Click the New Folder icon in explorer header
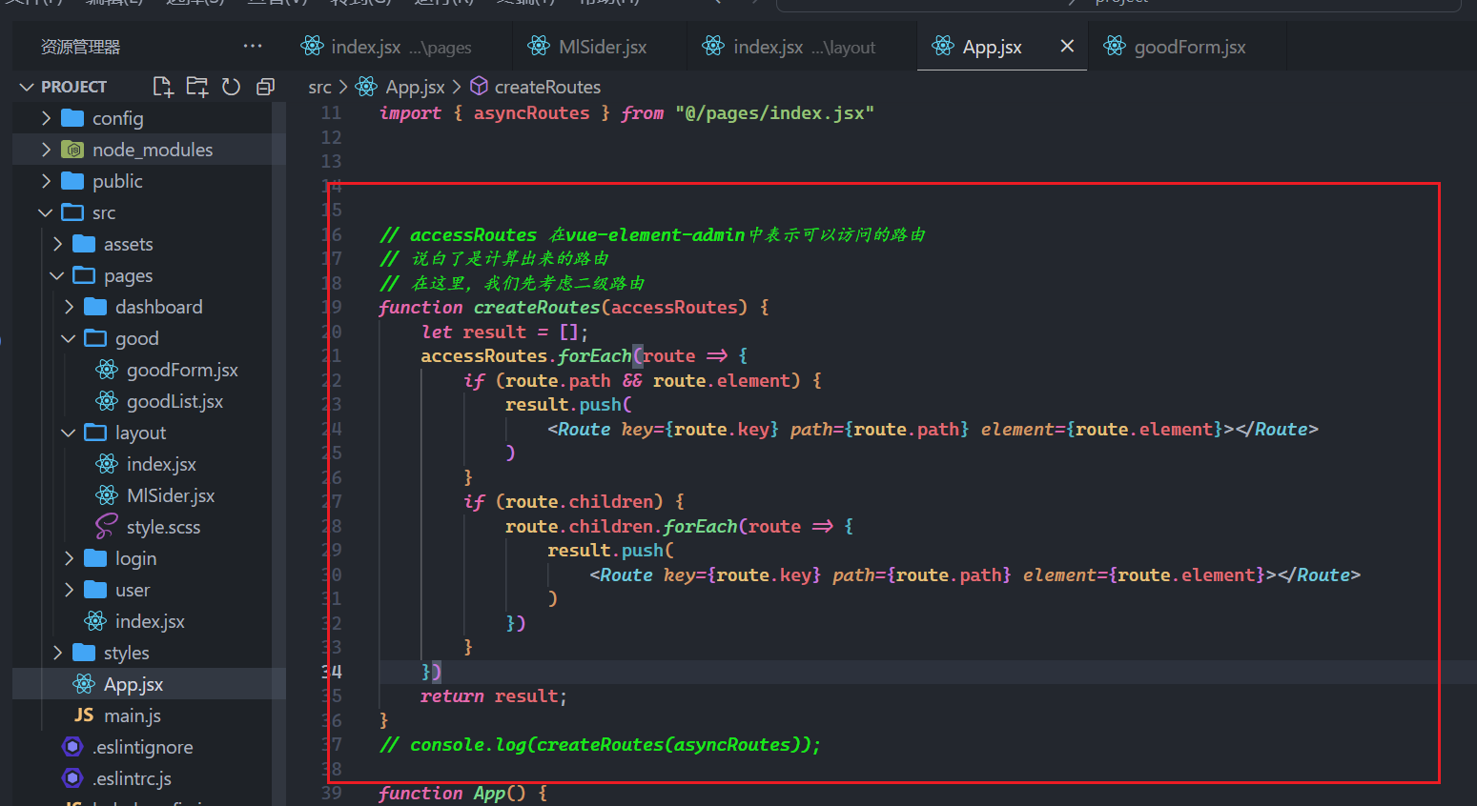 pos(197,87)
